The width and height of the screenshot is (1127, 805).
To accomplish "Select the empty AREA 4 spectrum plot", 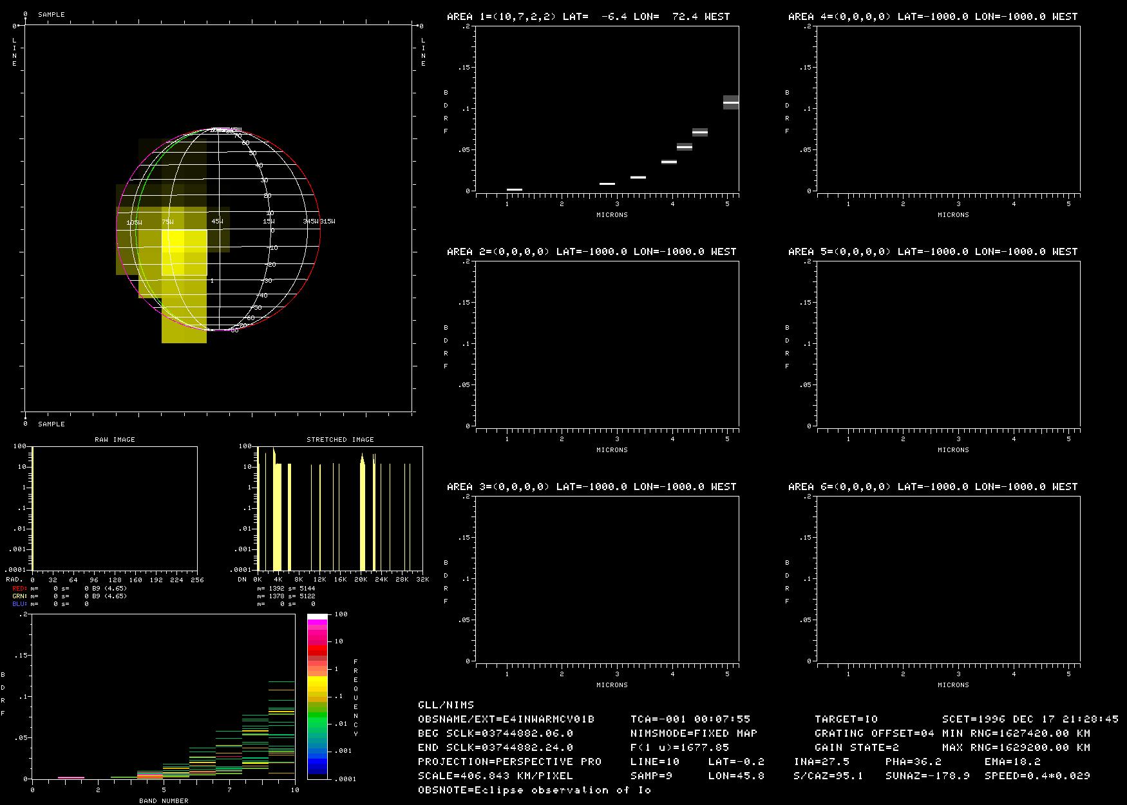I will pos(948,108).
